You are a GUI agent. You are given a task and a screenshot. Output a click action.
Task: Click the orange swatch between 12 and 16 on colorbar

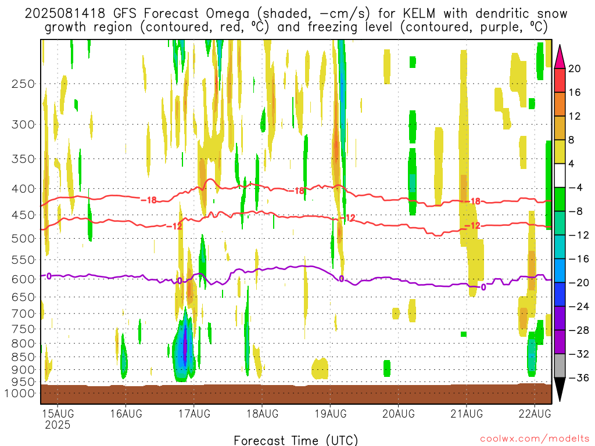pos(560,105)
